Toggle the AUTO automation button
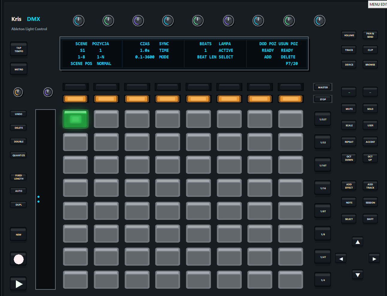 point(19,191)
